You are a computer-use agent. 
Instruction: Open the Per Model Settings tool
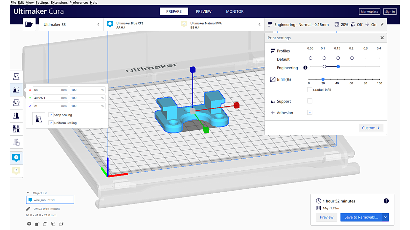pos(16,129)
